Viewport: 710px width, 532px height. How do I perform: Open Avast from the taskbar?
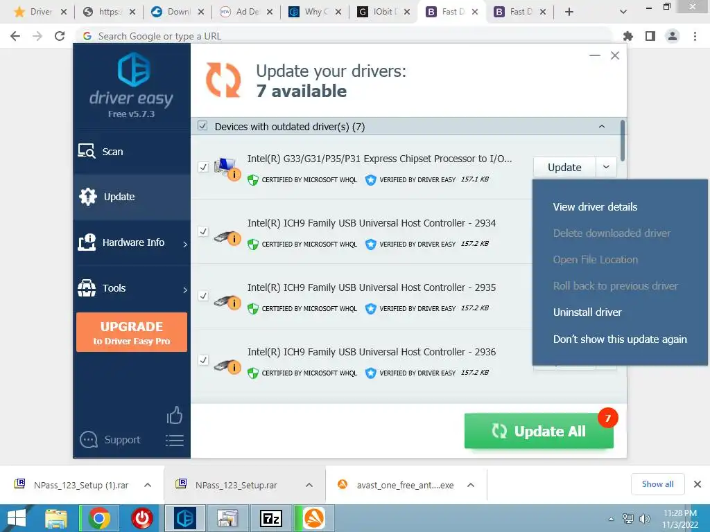coord(314,518)
